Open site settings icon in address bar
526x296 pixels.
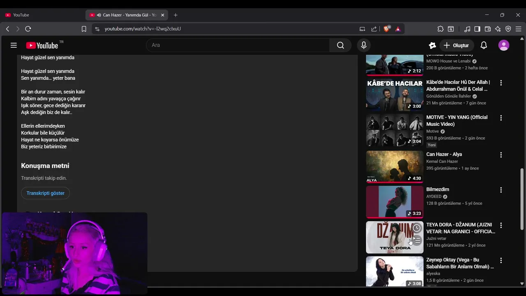point(97,29)
